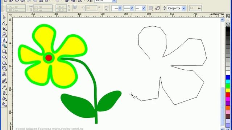This screenshot has height=130, width=232.
Task: Select the Rectangle tool
Action: (x=4, y=51)
